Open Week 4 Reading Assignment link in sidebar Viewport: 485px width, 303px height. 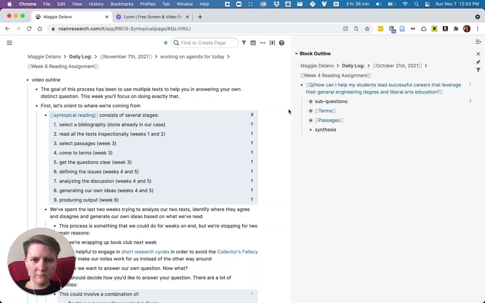[x=336, y=75]
